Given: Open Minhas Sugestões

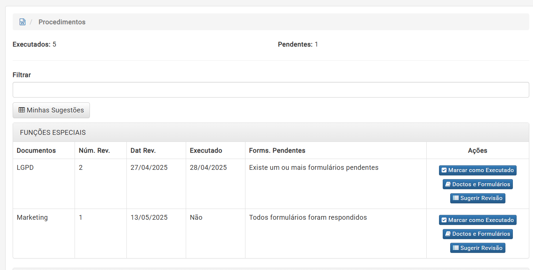Looking at the screenshot, I should coord(51,110).
